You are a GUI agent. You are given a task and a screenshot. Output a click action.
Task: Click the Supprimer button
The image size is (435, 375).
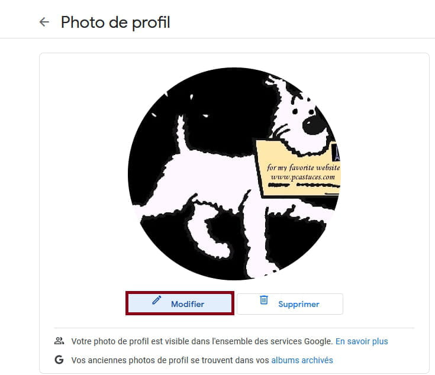coord(290,304)
